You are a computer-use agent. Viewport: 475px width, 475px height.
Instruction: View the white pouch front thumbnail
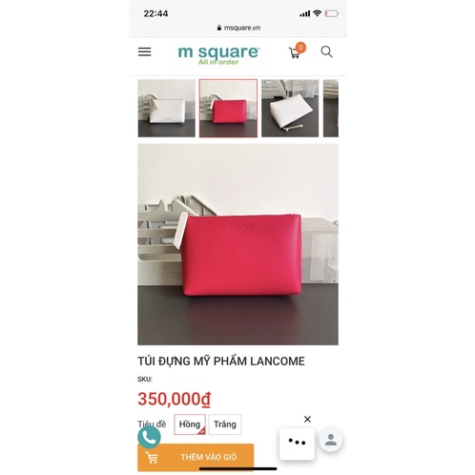[x=167, y=109]
